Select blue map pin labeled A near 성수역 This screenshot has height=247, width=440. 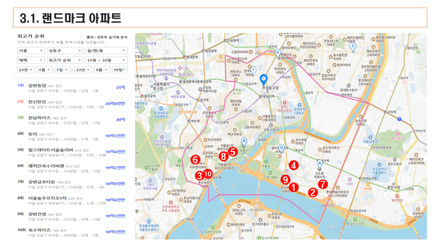click(x=319, y=164)
